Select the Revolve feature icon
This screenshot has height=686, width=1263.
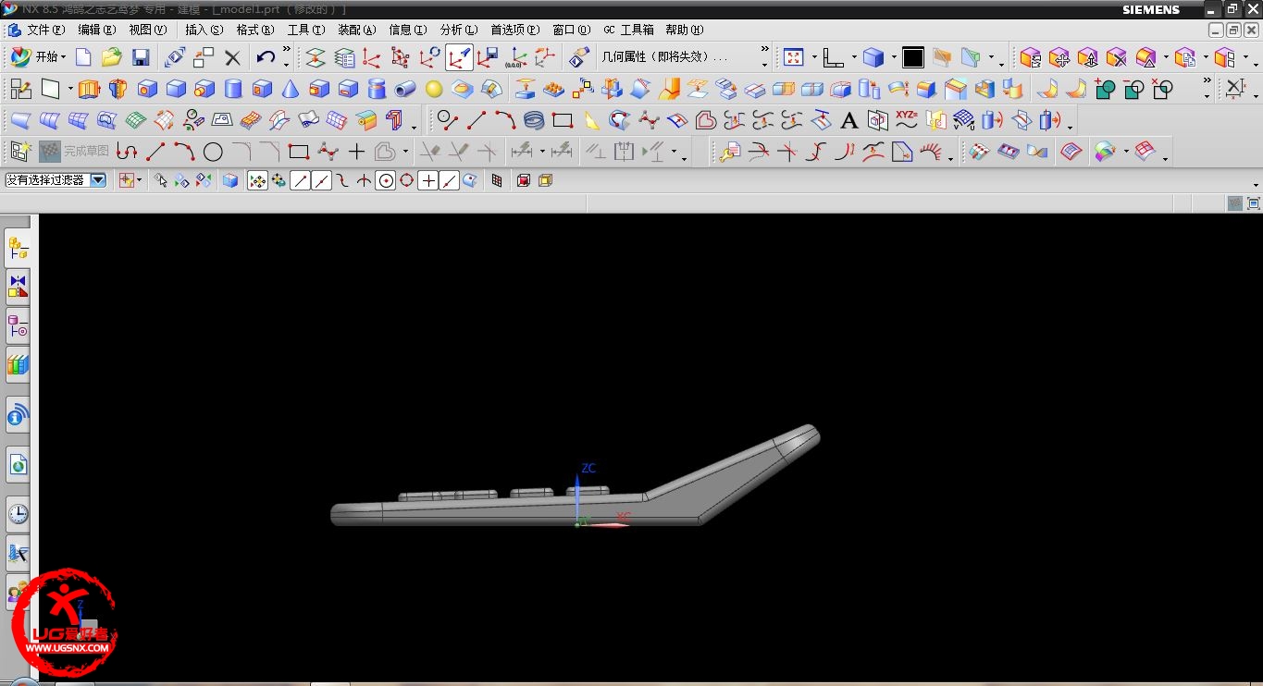pos(118,90)
